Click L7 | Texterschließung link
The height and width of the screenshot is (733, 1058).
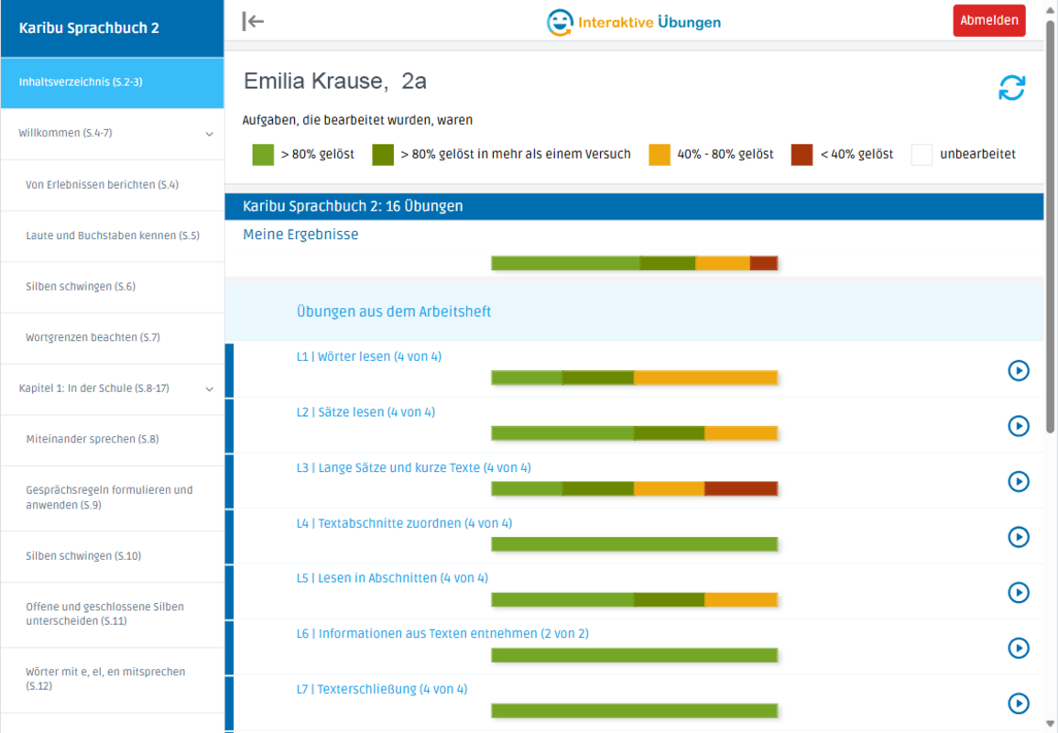pos(382,689)
